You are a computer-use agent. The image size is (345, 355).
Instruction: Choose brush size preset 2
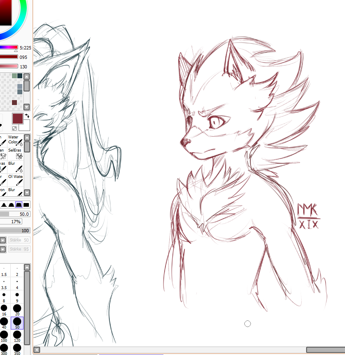[17, 271]
